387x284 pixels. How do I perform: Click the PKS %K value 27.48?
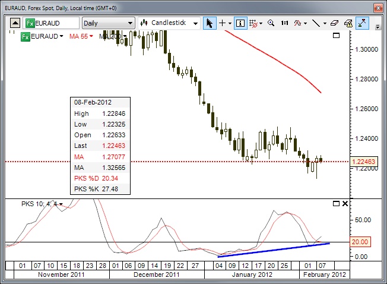click(110, 189)
